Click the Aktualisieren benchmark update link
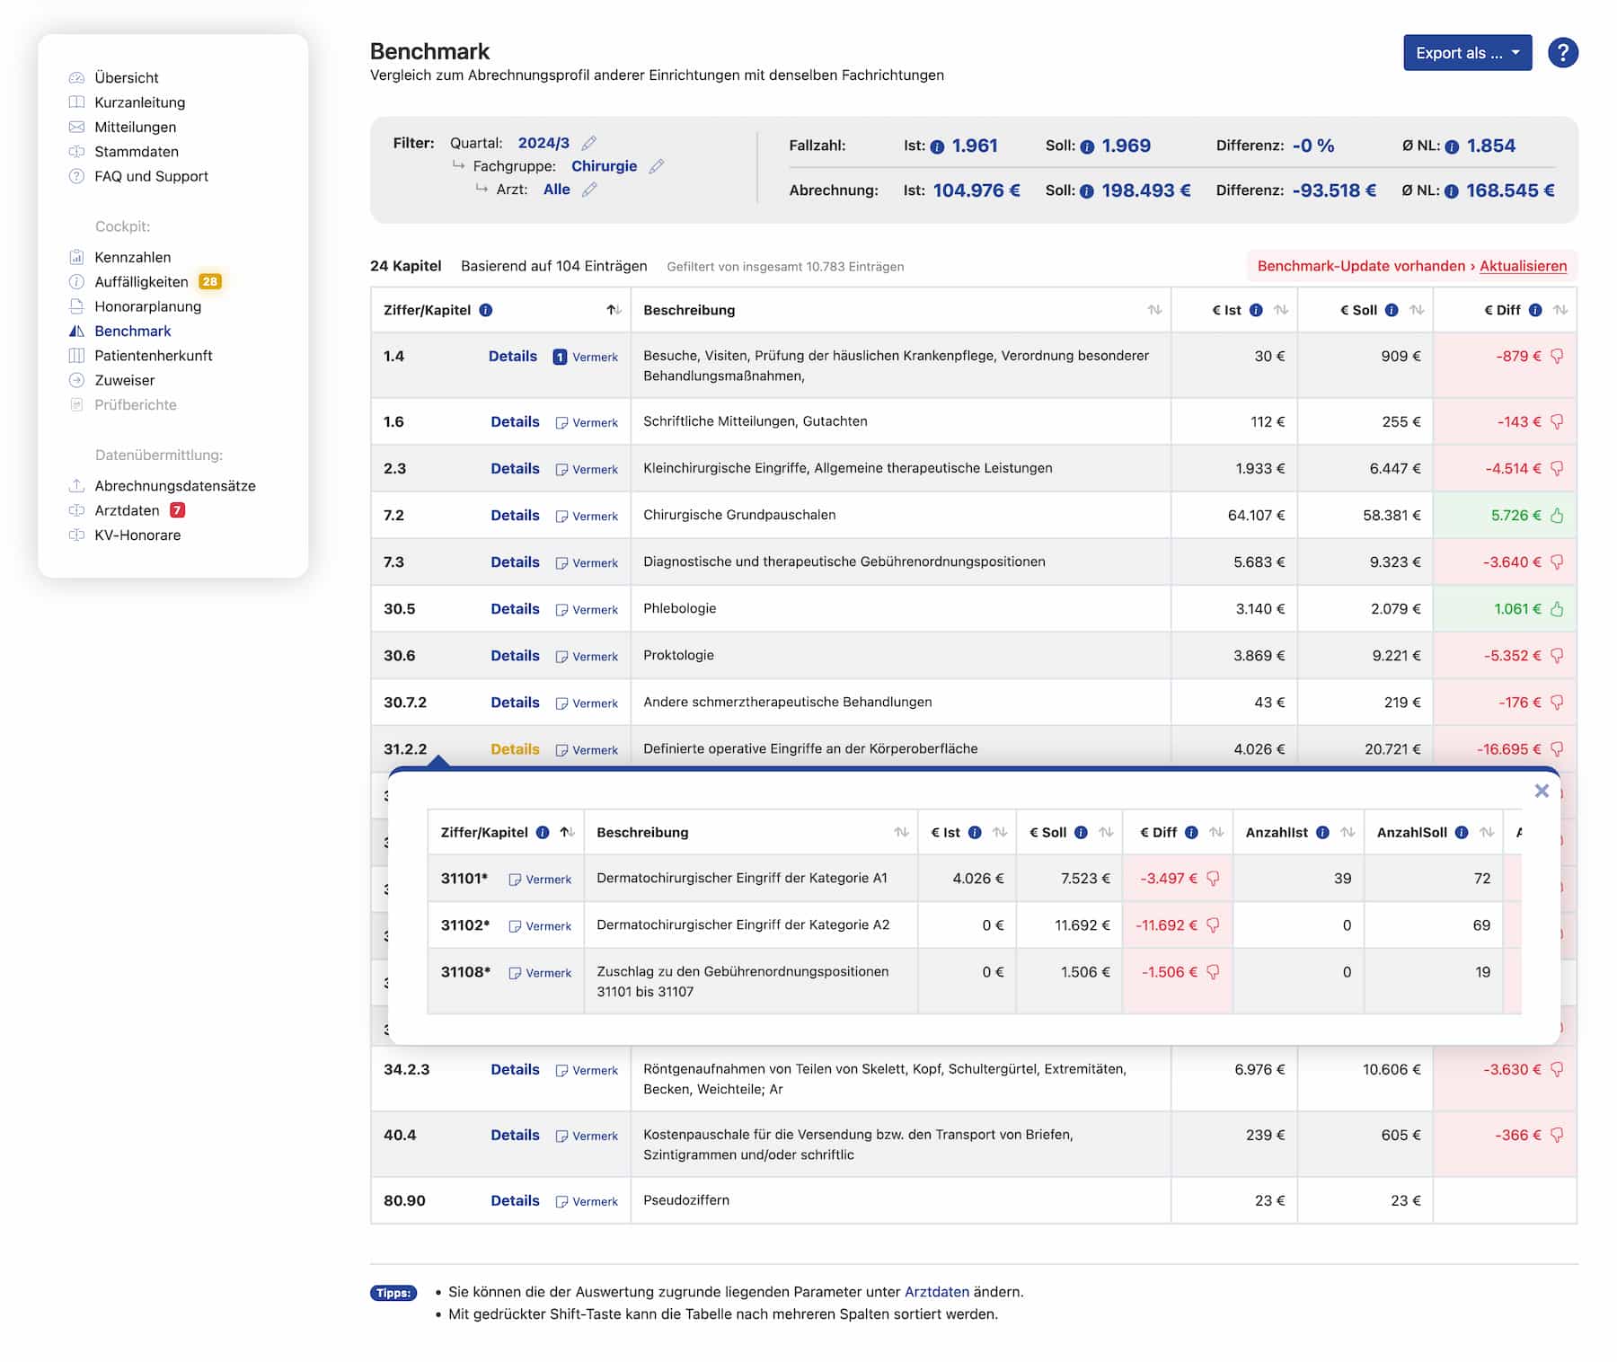The image size is (1617, 1362). click(x=1523, y=266)
